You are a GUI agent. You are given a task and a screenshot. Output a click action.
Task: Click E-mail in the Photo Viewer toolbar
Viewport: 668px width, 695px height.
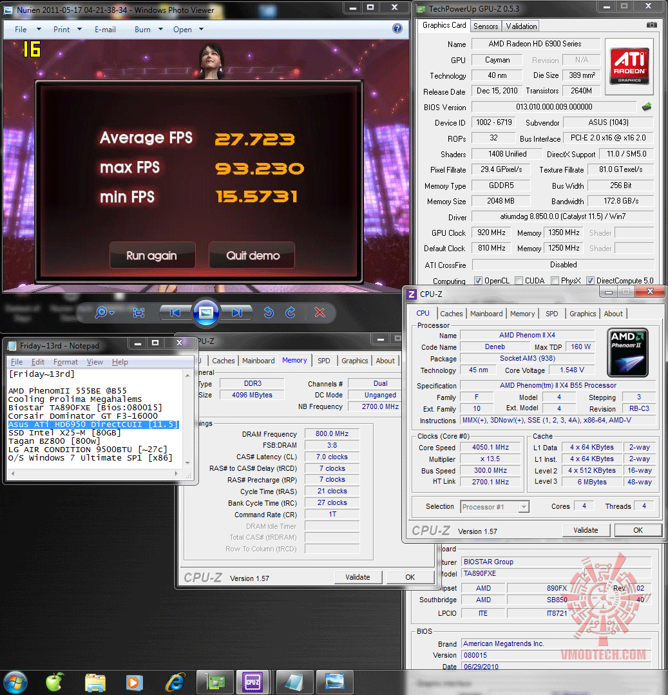(105, 29)
